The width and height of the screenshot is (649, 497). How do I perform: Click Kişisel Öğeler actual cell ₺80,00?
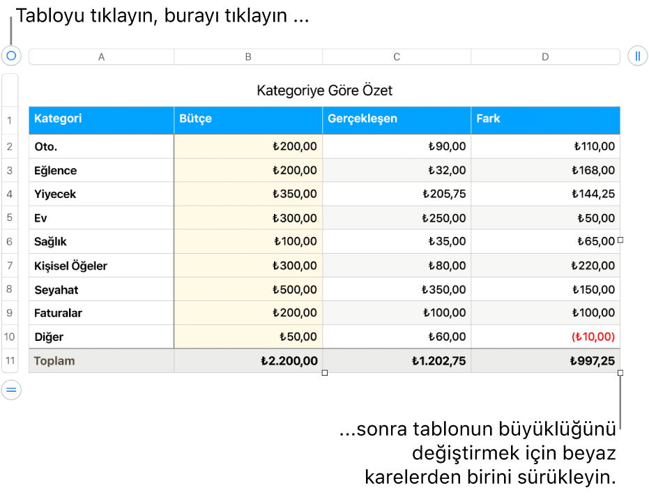[x=397, y=266]
